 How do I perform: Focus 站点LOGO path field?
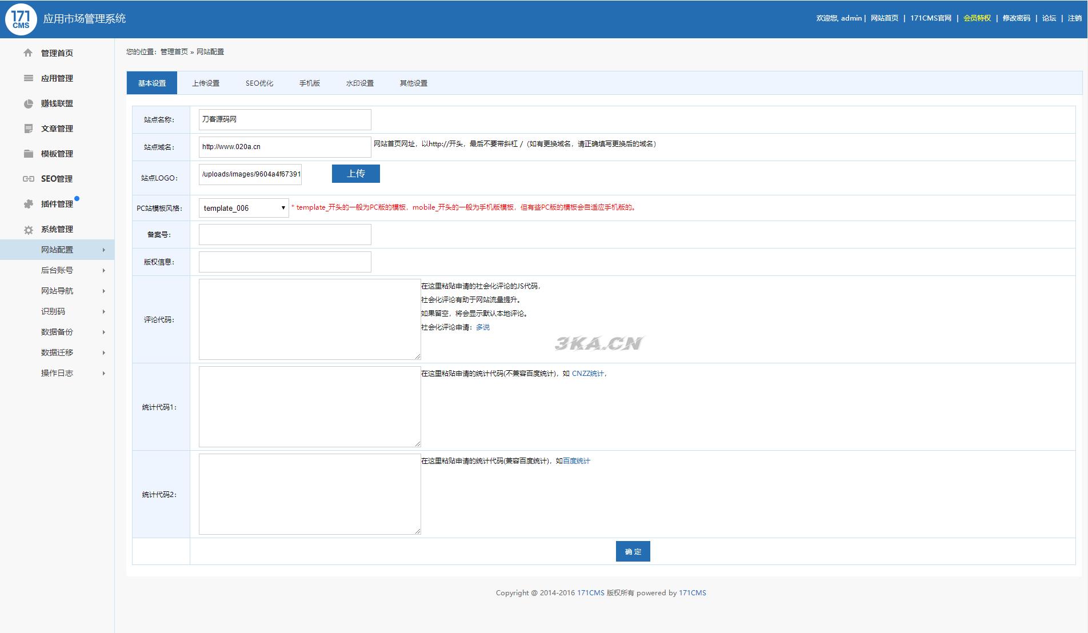[250, 174]
